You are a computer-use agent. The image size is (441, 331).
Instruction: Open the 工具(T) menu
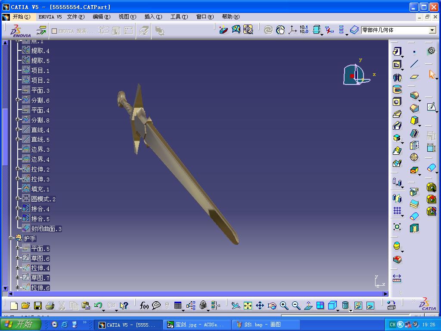point(179,17)
